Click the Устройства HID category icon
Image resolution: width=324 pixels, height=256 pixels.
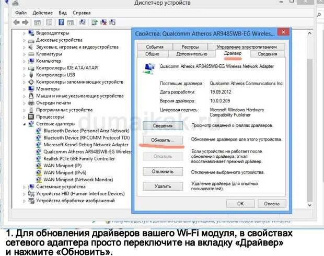31,194
